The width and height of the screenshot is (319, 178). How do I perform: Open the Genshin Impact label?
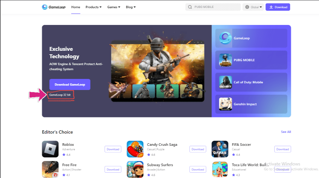click(x=245, y=104)
